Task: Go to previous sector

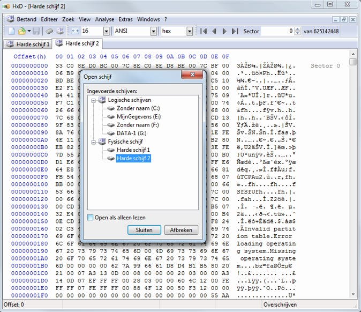Action: (214, 31)
